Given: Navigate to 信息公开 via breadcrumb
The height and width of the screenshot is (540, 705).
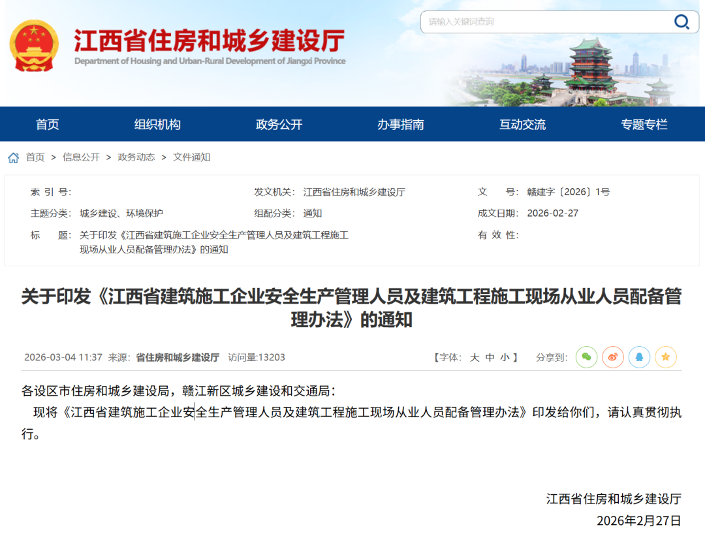Looking at the screenshot, I should 80,157.
